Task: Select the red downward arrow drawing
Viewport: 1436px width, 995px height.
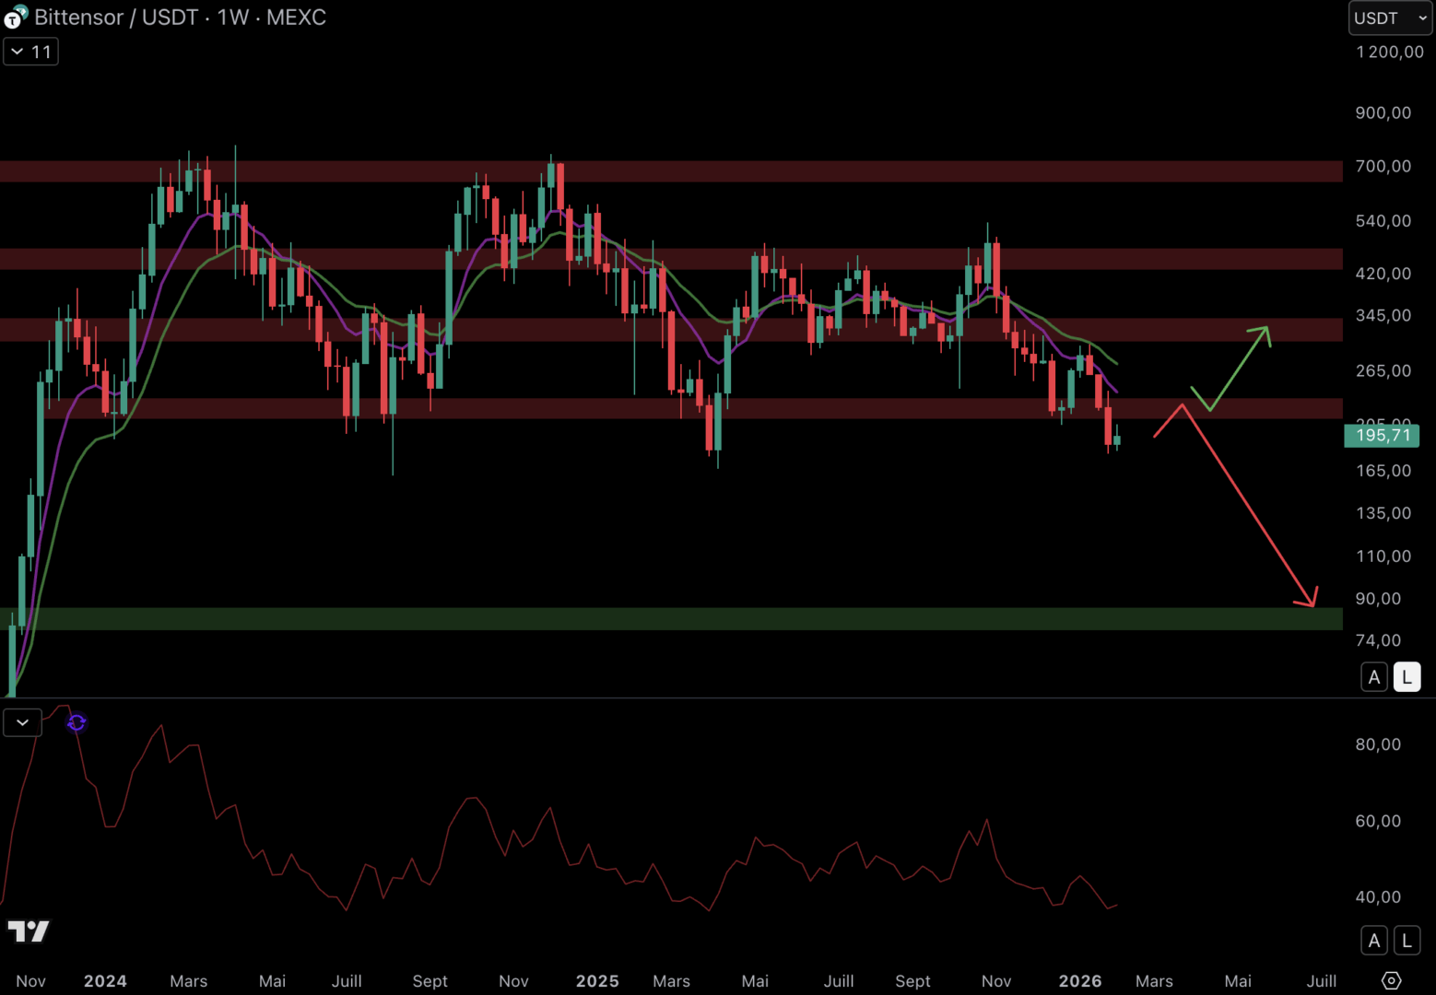Action: coord(1249,506)
